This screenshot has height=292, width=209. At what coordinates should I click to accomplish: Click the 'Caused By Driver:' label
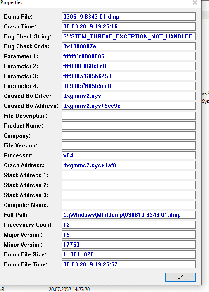click(x=28, y=96)
